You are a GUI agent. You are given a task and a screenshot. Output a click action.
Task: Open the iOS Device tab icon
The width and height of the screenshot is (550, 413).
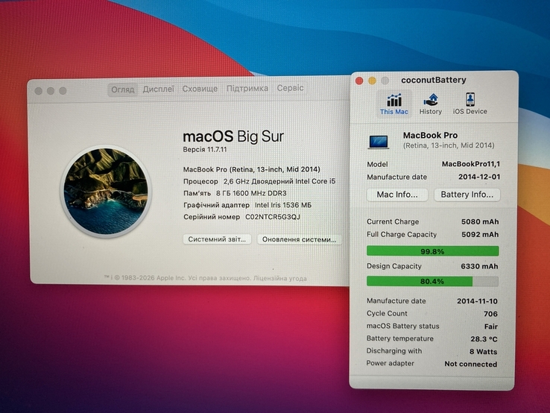point(470,99)
